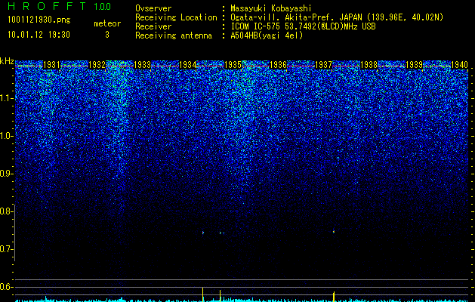This screenshot has height=302, width=475.
Task: Click the 1.1 kHz axis label
Action: pyautogui.click(x=7, y=98)
